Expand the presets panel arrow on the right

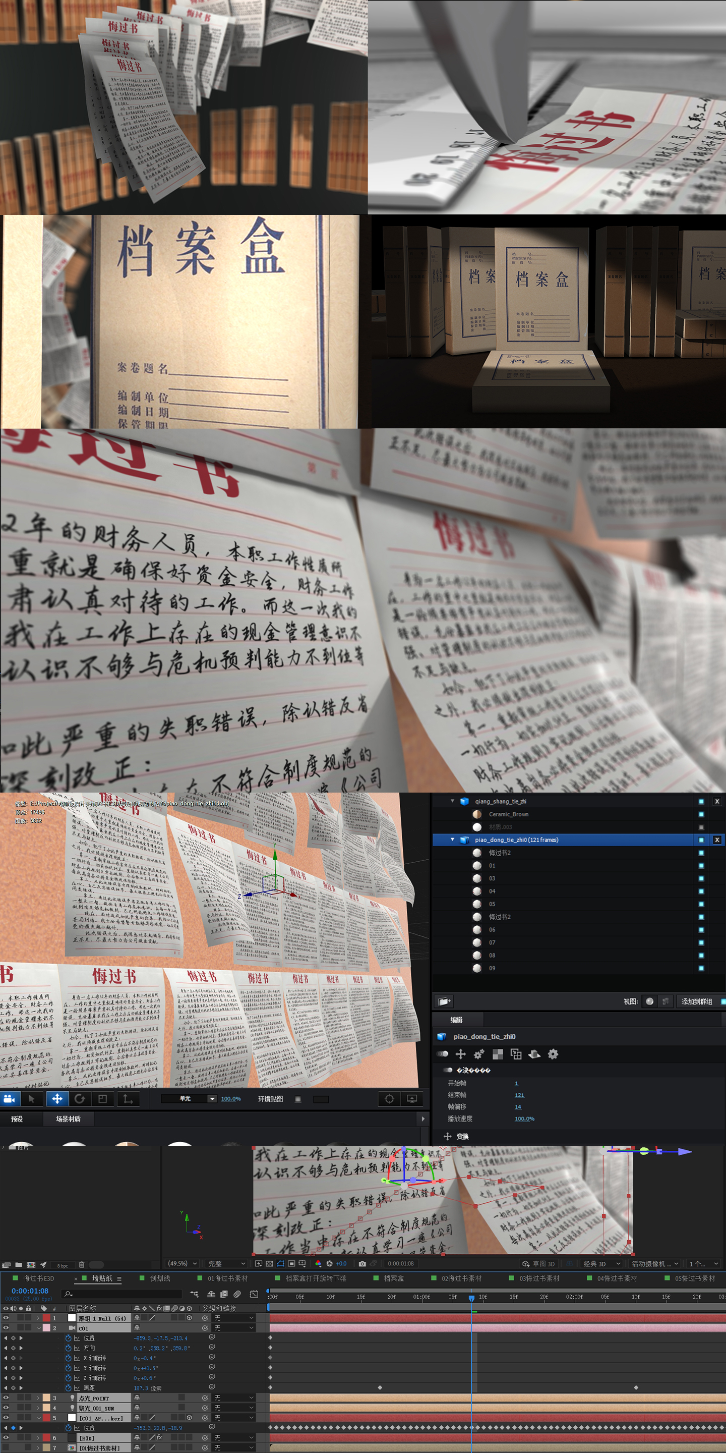coord(423,1119)
